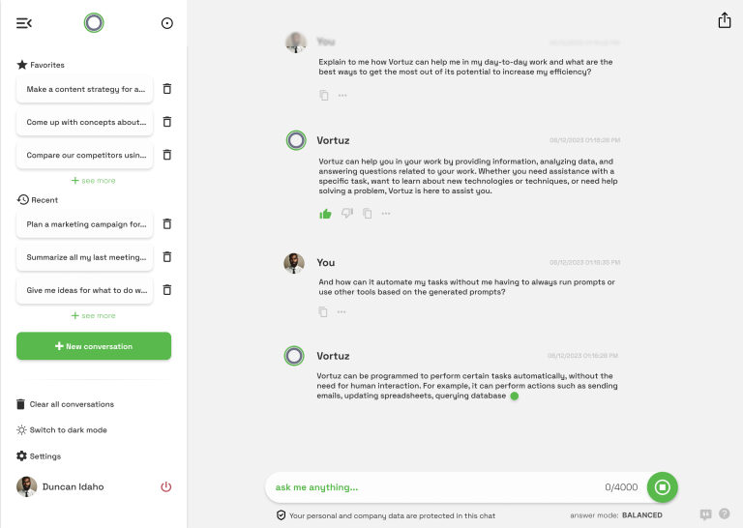Image resolution: width=743 pixels, height=528 pixels.
Task: Open 'Plan a marketing campaign for...' conversation
Action: tap(85, 224)
